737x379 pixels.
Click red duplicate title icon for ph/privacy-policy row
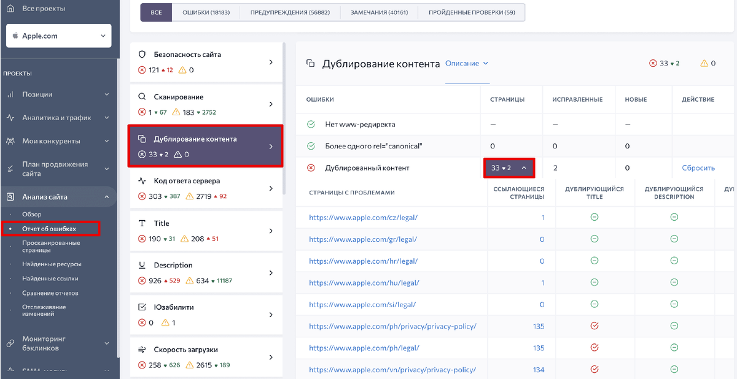(594, 326)
